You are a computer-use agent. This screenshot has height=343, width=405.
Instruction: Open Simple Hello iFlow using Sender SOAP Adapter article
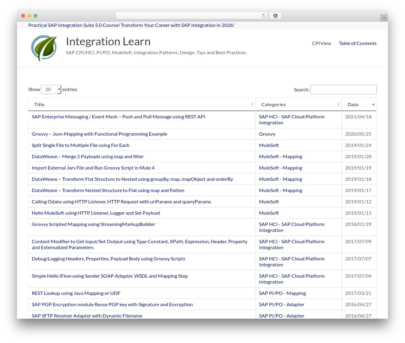coord(110,276)
